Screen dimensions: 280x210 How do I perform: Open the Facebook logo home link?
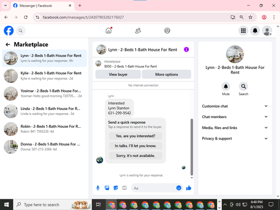(9, 31)
